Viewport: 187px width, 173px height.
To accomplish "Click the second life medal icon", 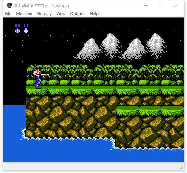I will [x=26, y=29].
